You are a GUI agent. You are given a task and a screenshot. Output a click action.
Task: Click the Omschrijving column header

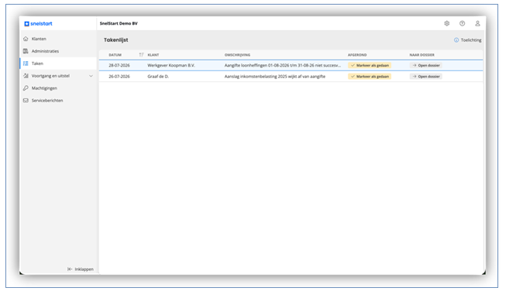tap(238, 55)
